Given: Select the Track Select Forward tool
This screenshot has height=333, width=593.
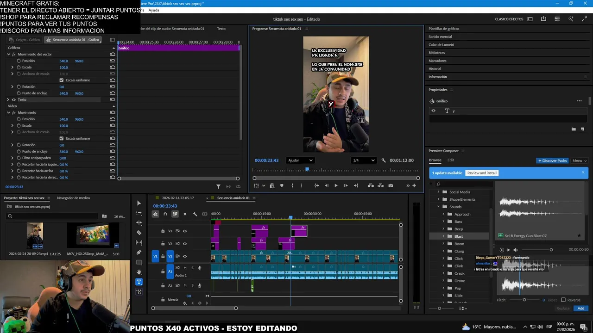Looking at the screenshot, I should click(x=139, y=213).
